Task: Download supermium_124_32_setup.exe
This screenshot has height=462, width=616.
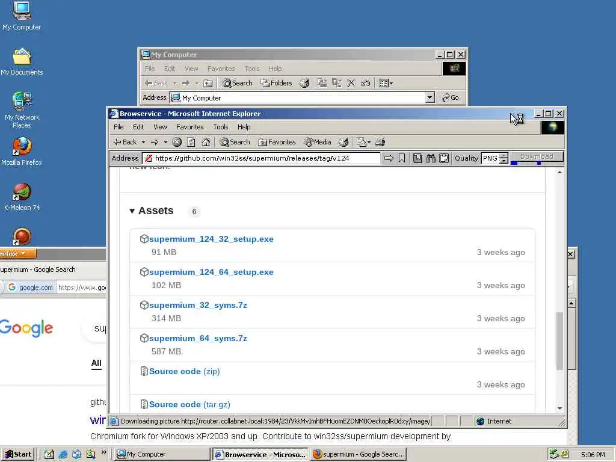Action: (x=211, y=239)
